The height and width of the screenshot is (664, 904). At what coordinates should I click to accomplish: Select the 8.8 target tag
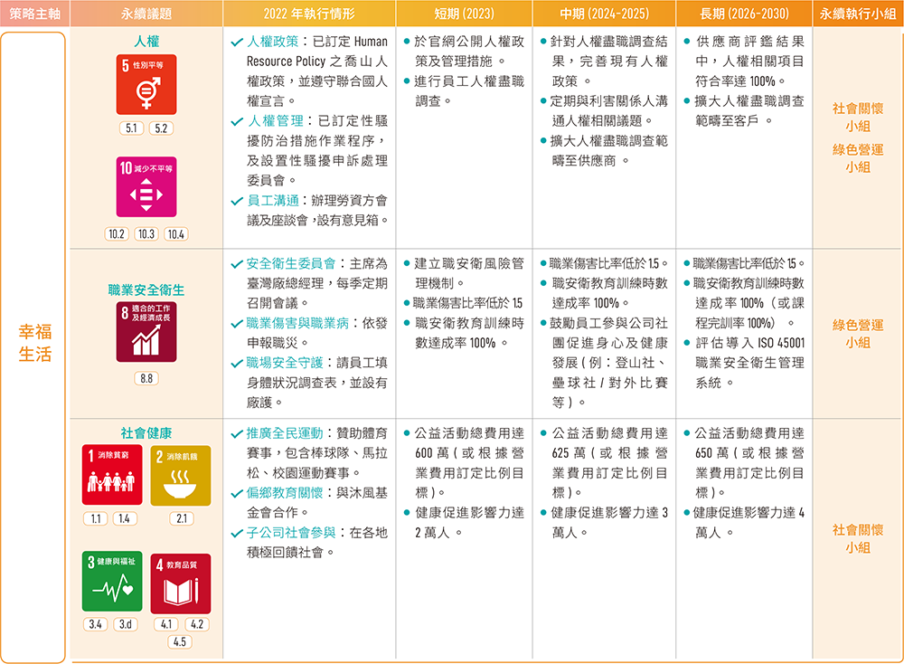click(146, 379)
